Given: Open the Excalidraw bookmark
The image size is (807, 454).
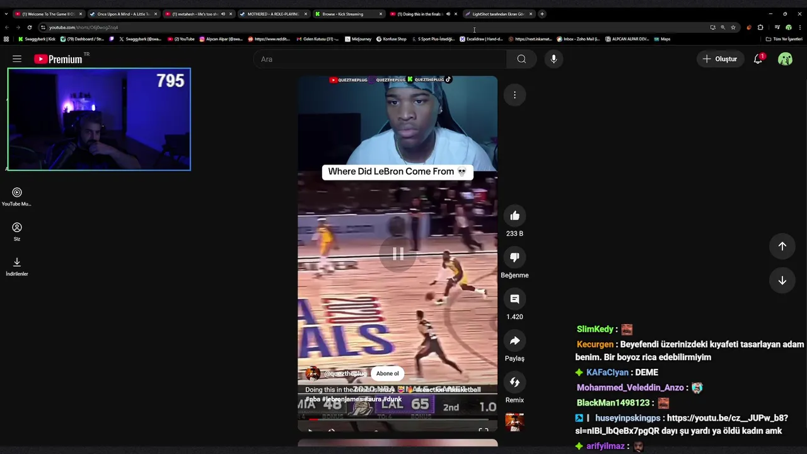Looking at the screenshot, I should coord(482,39).
